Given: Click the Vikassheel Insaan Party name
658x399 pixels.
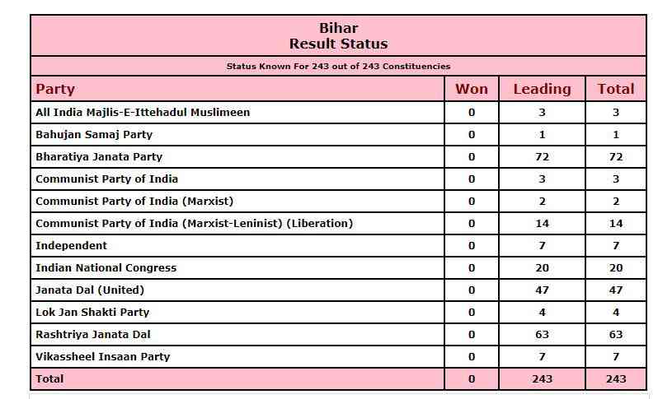Looking at the screenshot, I should pyautogui.click(x=102, y=356).
